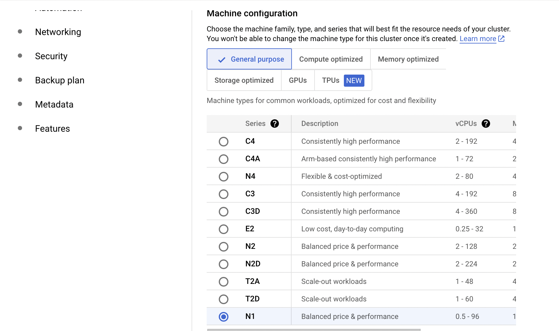
Task: Click the external link icon beside Learn more
Action: [501, 39]
